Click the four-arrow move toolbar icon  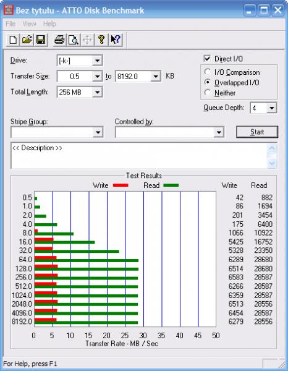click(87, 40)
